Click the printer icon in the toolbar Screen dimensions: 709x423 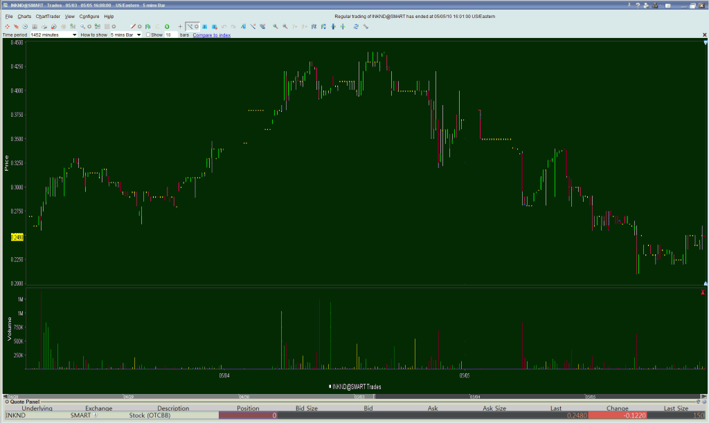coord(44,26)
